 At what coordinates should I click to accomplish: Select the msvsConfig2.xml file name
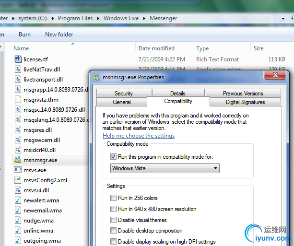point(46,180)
